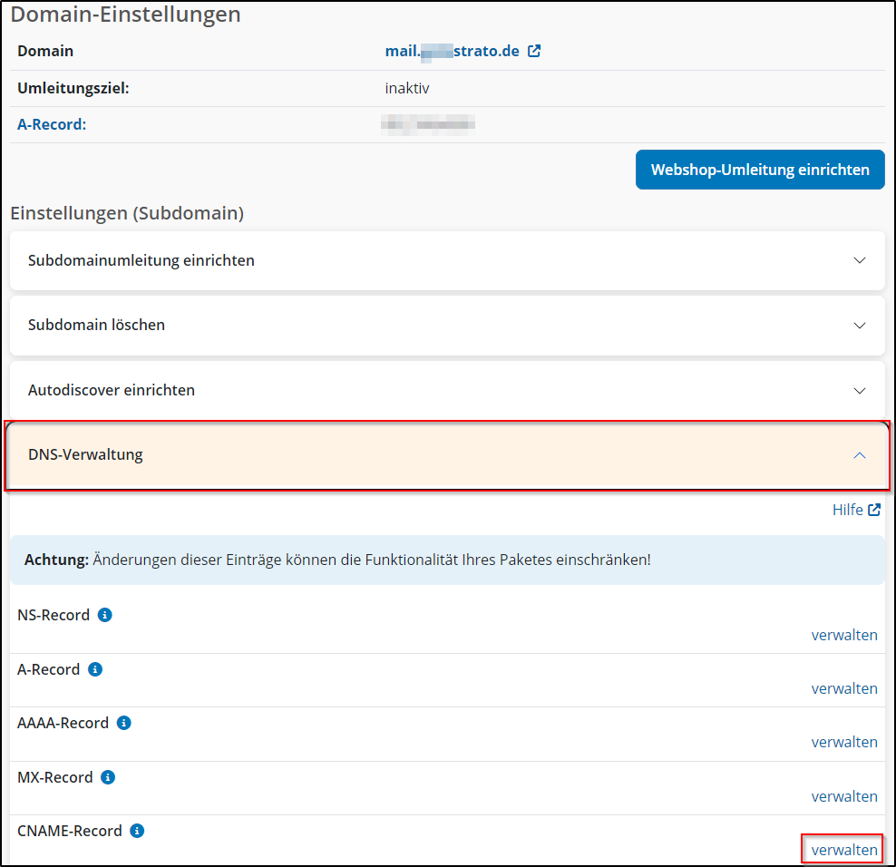Show info for CNAME-Record
896x867 pixels.
137,831
